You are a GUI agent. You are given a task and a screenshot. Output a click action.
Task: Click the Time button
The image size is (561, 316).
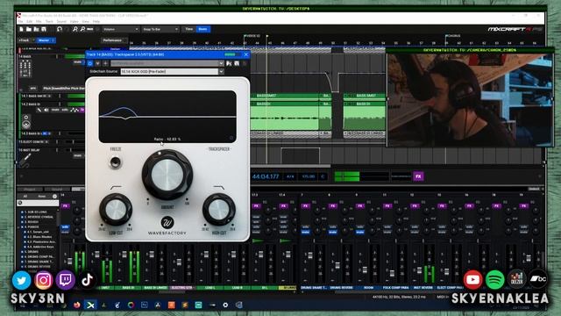click(x=189, y=29)
